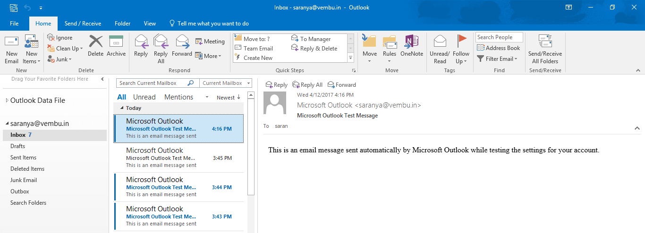The width and height of the screenshot is (645, 233).
Task: Filter the list by Mentions
Action: [179, 97]
